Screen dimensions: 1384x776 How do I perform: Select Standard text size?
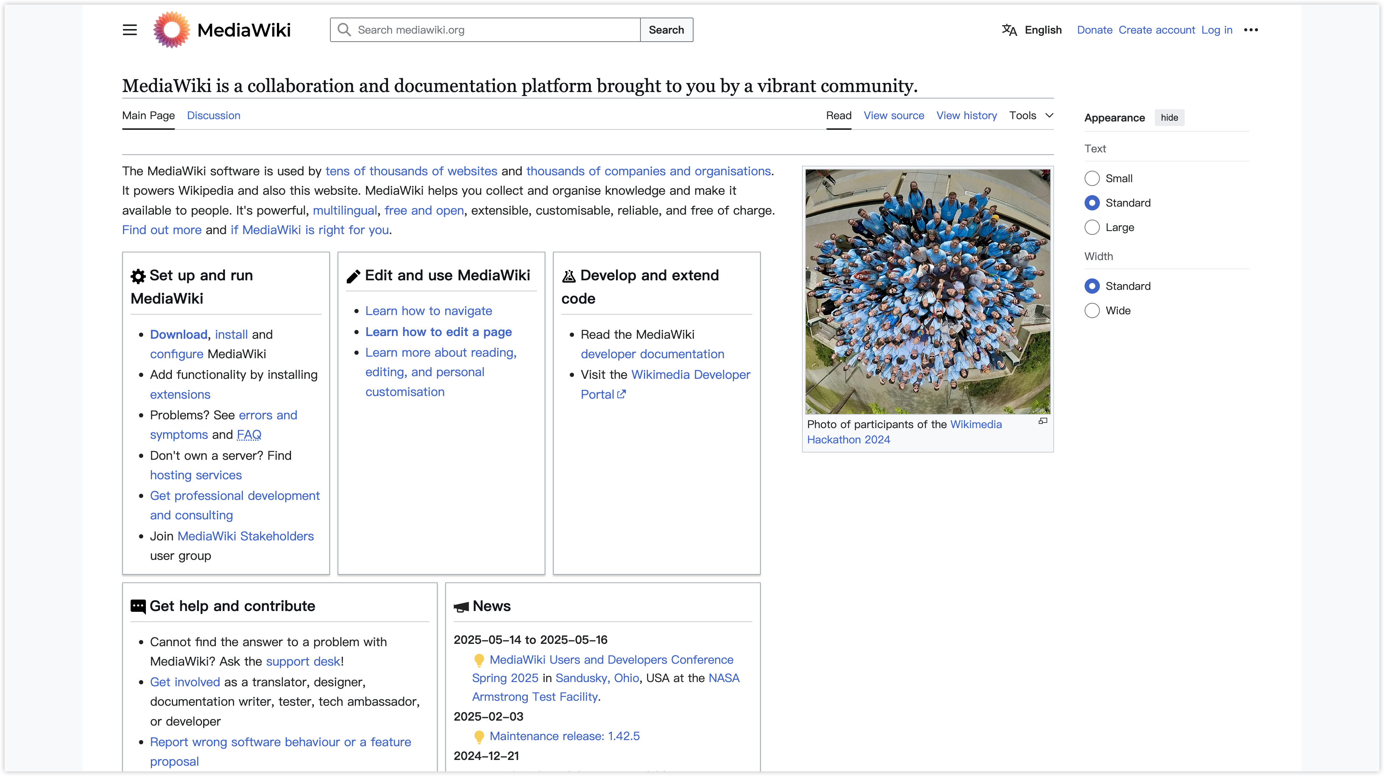tap(1092, 203)
